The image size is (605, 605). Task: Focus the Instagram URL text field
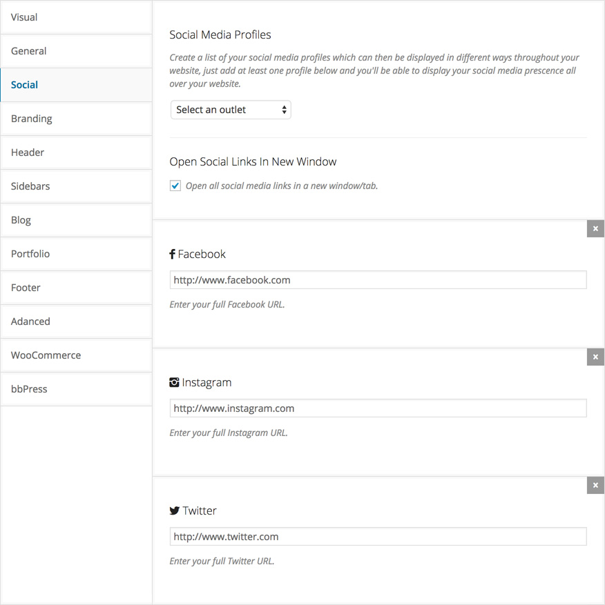click(378, 408)
